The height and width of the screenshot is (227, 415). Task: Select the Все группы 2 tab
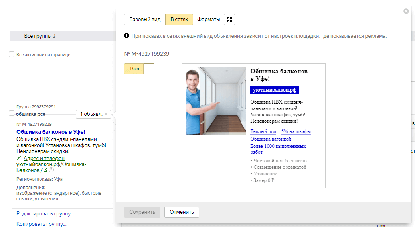40,36
